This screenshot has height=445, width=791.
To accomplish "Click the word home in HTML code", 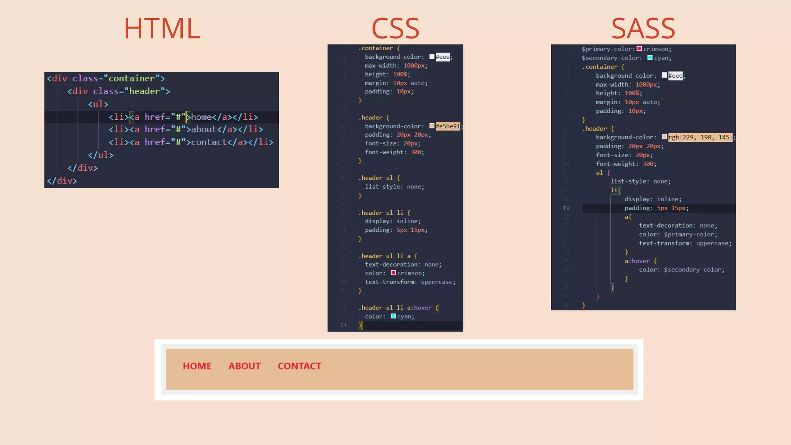I will click(201, 117).
